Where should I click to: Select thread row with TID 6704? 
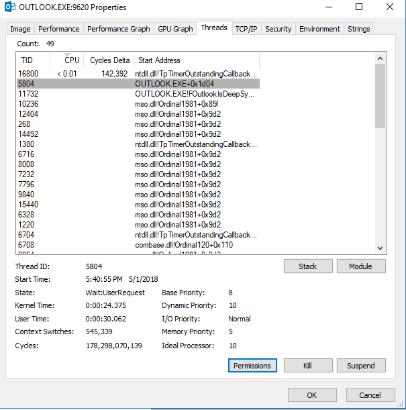138,235
